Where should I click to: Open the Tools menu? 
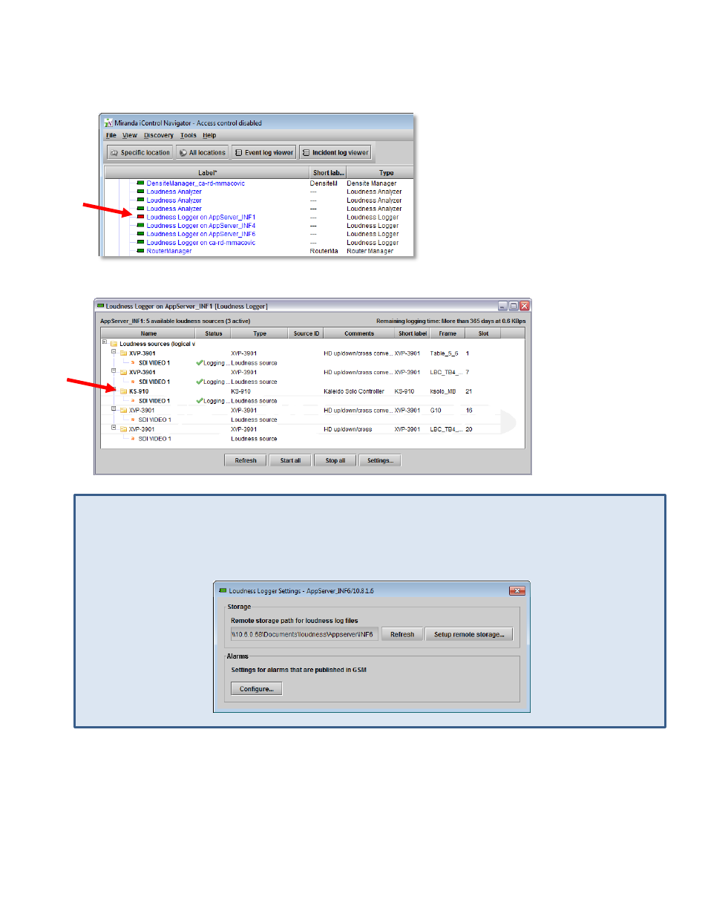coord(189,135)
